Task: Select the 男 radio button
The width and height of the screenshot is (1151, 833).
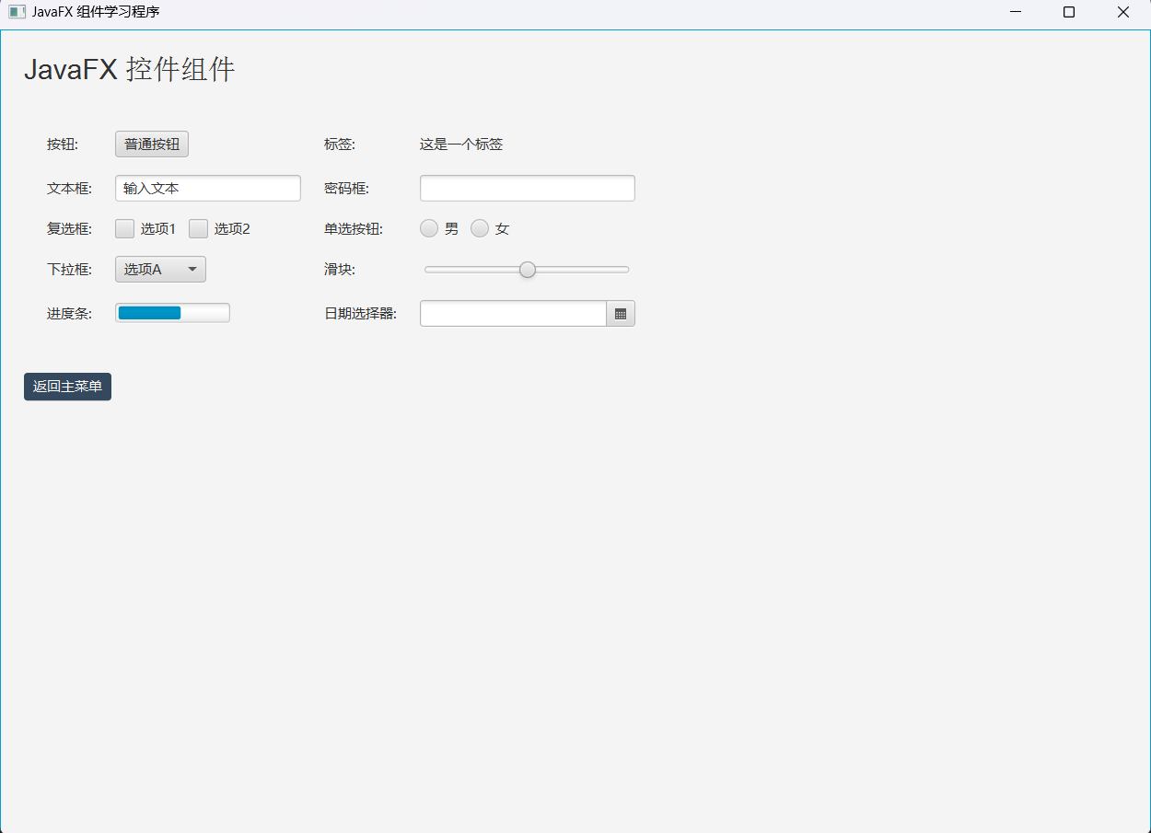Action: [x=428, y=227]
